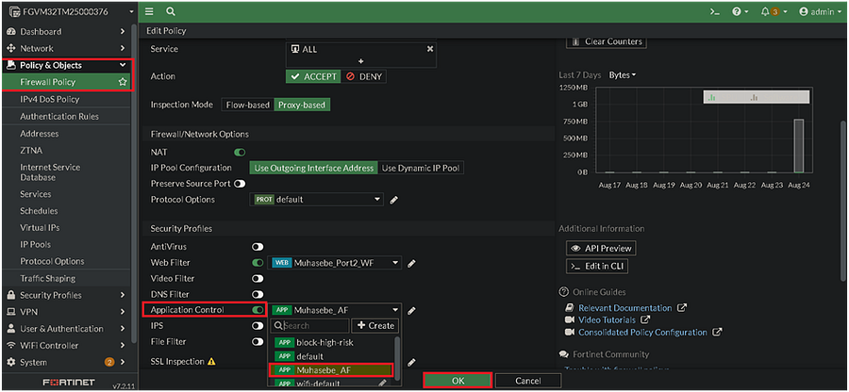Viewport: 849px width, 392px height.
Task: Select the ACCEPT action
Action: [313, 76]
